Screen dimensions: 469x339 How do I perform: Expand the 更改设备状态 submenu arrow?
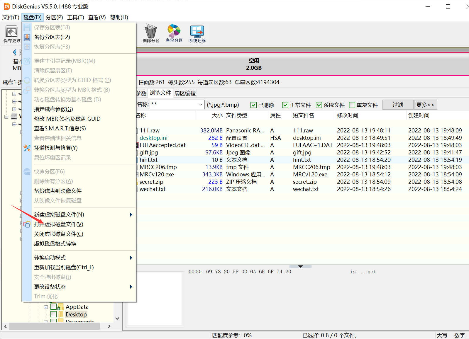coord(131,287)
